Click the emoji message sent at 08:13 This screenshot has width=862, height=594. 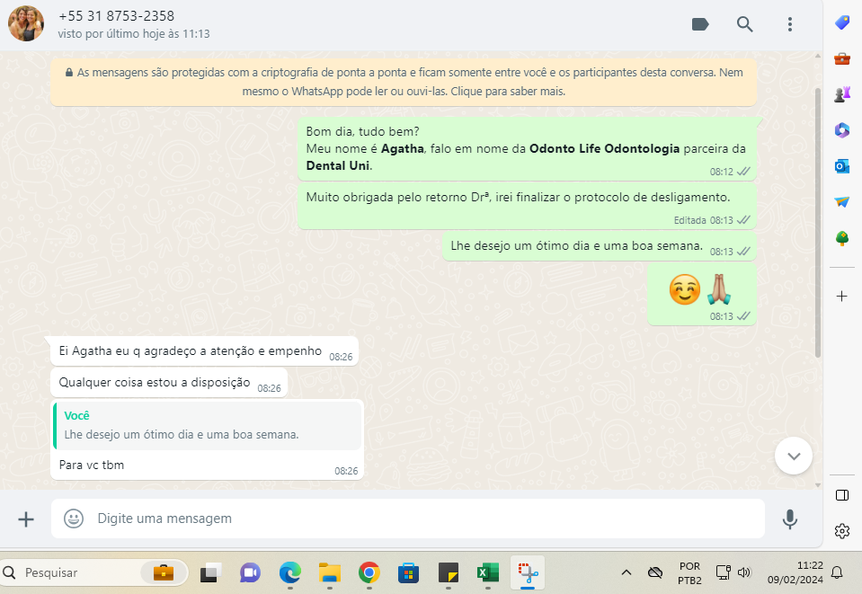[701, 294]
